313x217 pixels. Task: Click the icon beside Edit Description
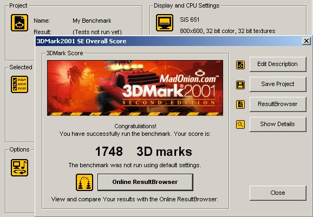click(240, 65)
